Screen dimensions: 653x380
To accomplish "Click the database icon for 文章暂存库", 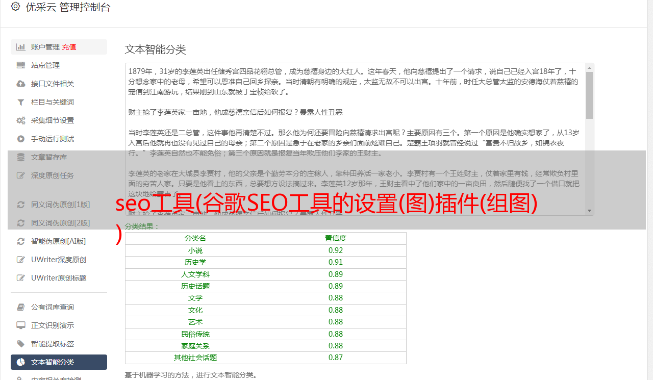I will click(x=21, y=157).
